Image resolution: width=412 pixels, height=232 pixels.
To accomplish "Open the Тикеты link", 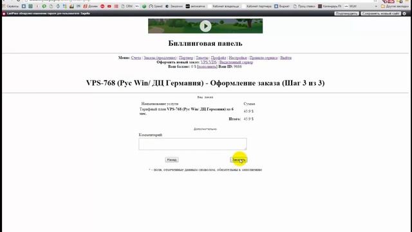I will [x=202, y=58].
